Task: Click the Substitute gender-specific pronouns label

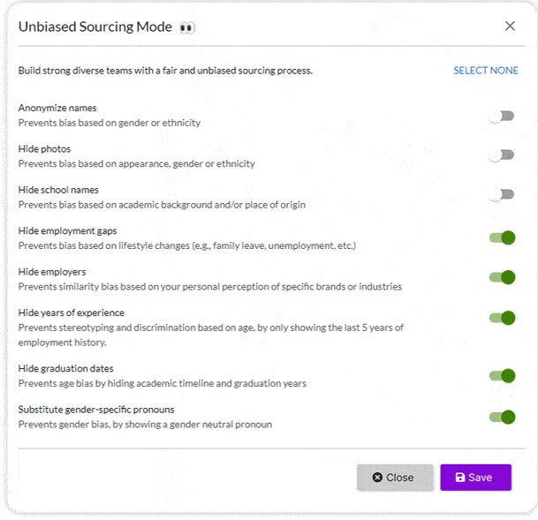Action: pos(96,410)
